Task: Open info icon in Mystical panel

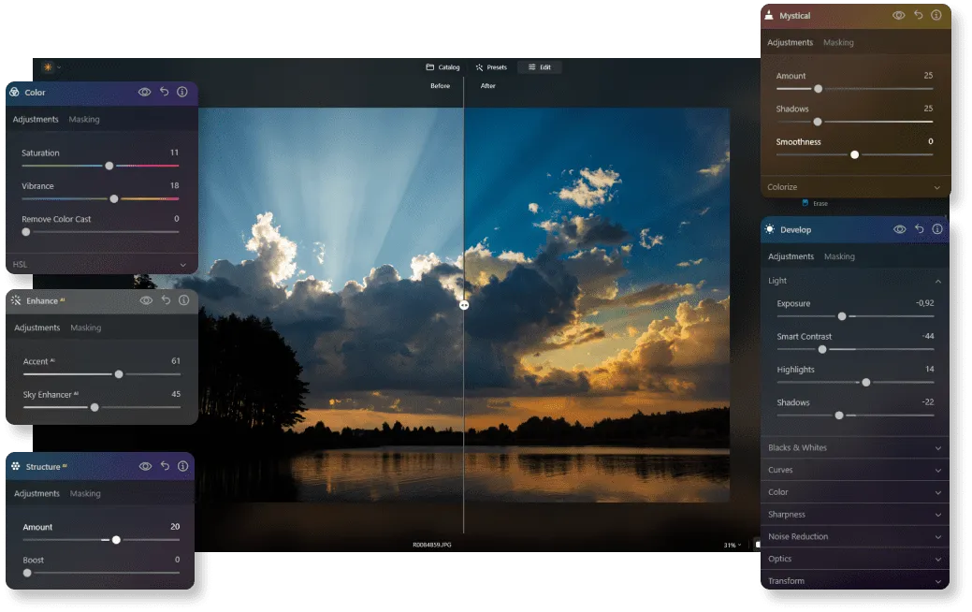Action: coord(936,16)
